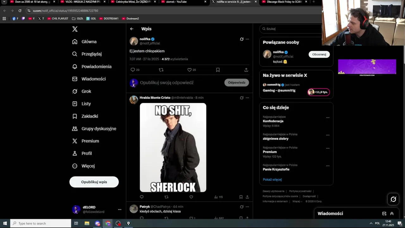Image resolution: width=405 pixels, height=228 pixels.
Task: Go to Główna home page
Action: (84, 41)
